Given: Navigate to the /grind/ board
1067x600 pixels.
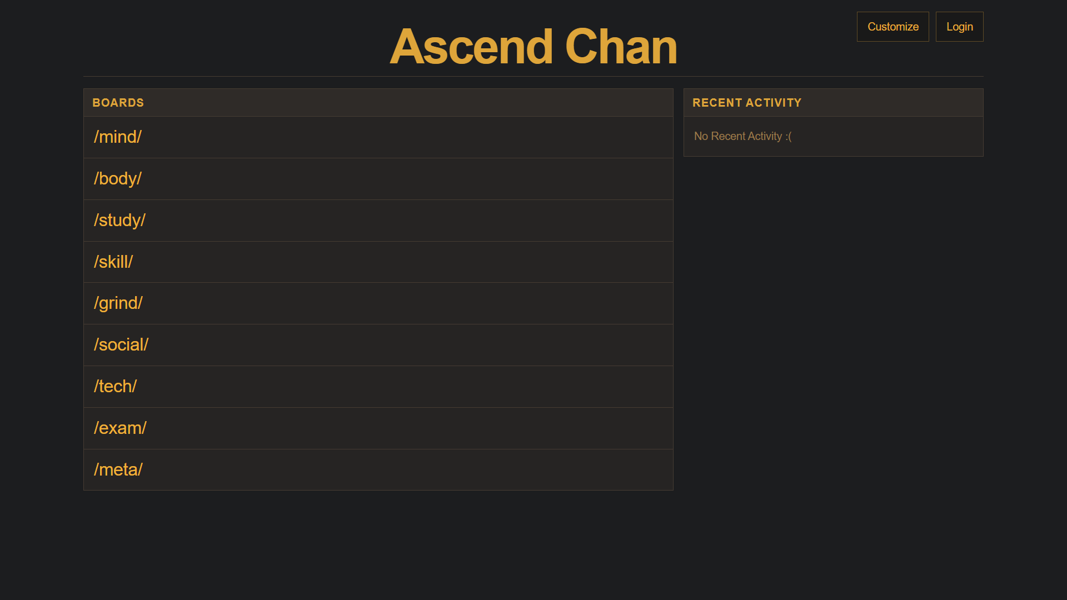Looking at the screenshot, I should tap(118, 303).
